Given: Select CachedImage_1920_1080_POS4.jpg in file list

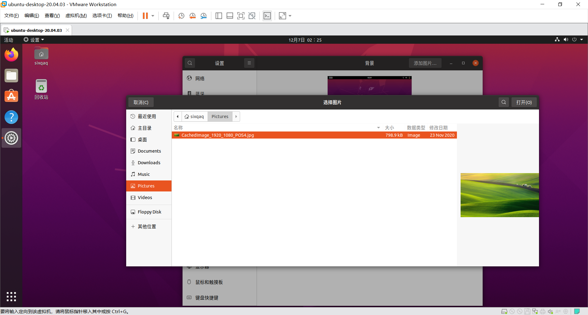Looking at the screenshot, I should [217, 135].
